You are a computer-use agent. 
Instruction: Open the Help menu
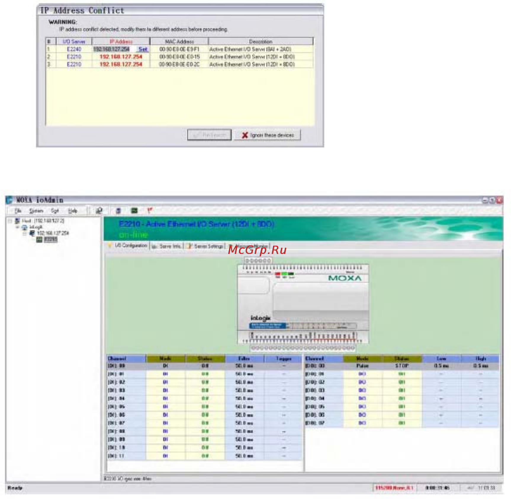click(x=73, y=211)
